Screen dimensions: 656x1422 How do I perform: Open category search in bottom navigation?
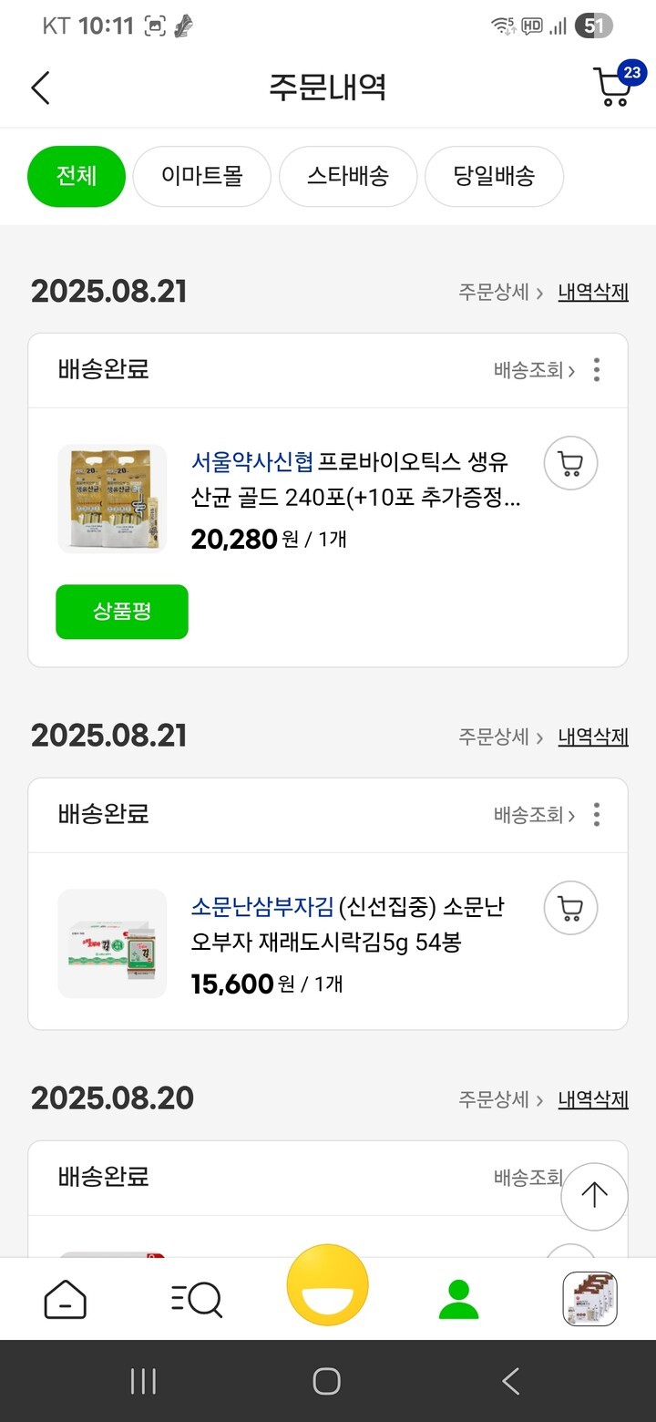click(197, 1299)
